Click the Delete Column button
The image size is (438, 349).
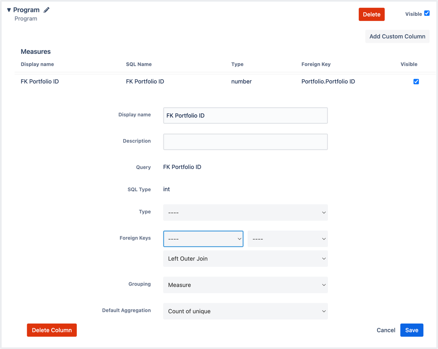52,330
